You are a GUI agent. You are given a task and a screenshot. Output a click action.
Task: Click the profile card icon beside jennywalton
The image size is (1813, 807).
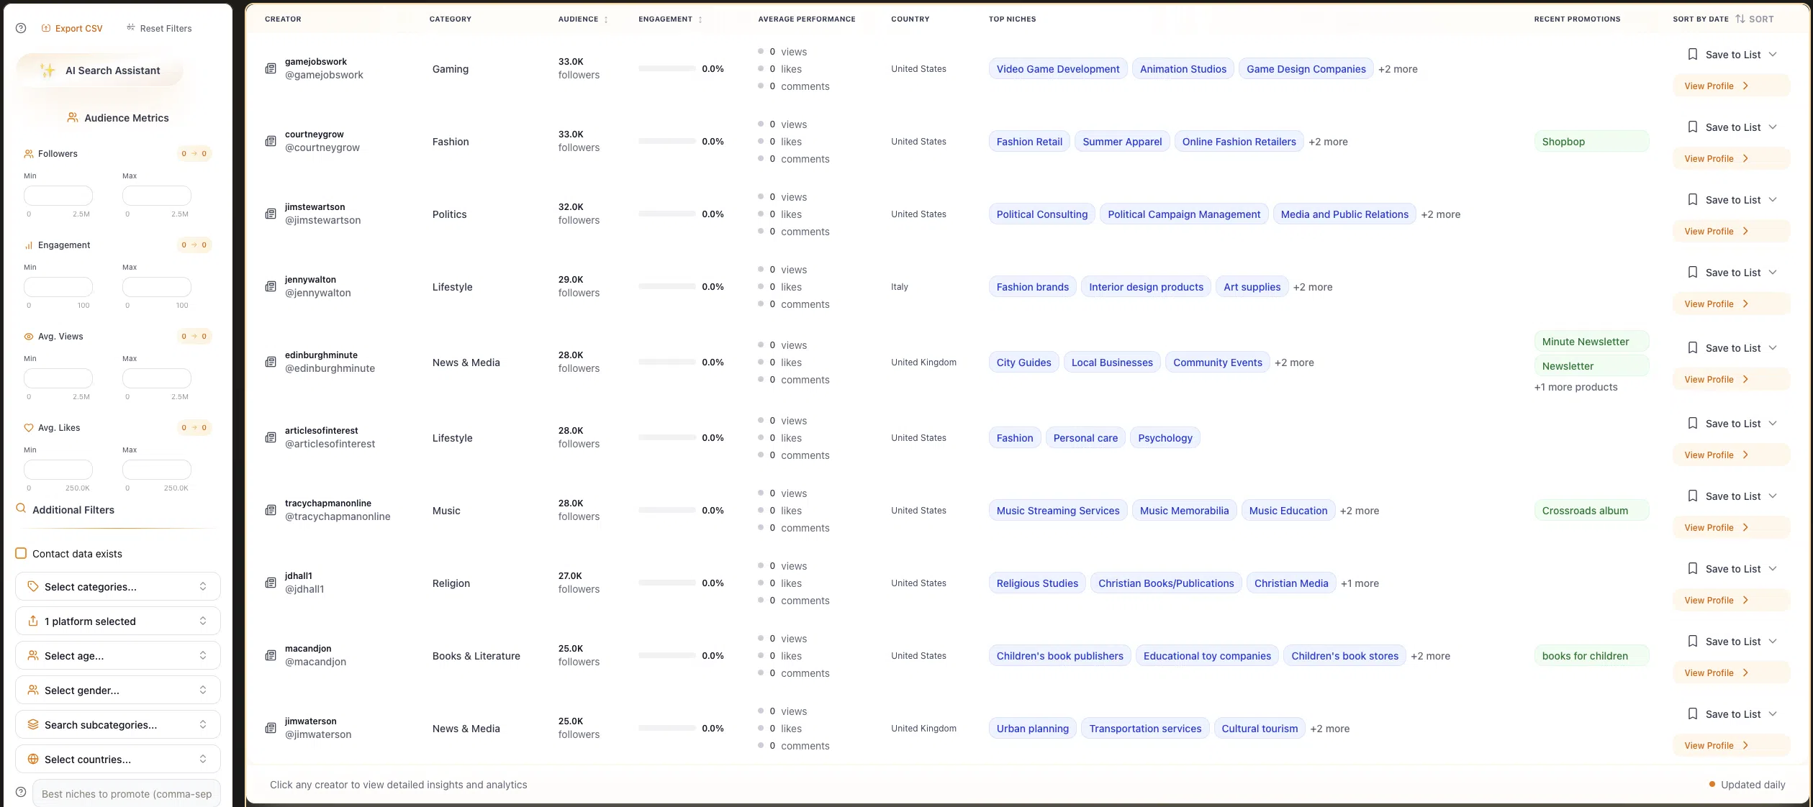[270, 286]
